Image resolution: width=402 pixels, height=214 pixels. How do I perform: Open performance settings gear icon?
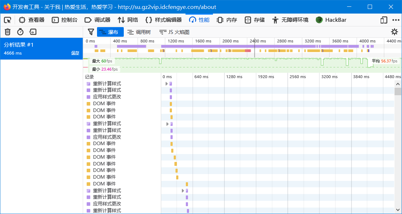point(394,32)
